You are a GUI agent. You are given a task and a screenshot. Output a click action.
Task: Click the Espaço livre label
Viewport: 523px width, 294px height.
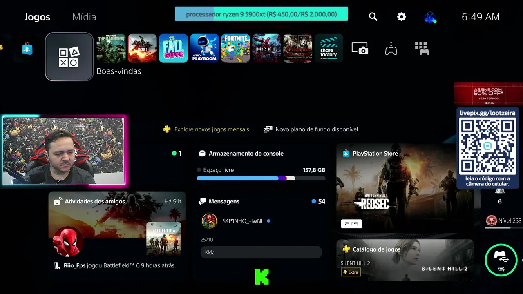219,170
